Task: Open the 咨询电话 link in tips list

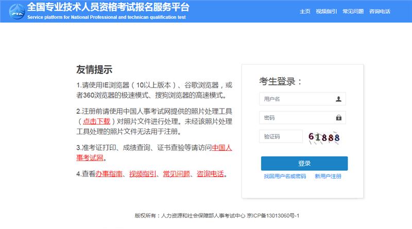Action: pos(210,174)
